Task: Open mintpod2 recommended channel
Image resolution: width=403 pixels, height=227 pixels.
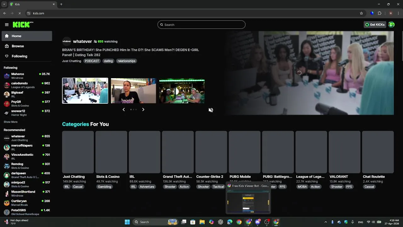Action: pos(27,184)
